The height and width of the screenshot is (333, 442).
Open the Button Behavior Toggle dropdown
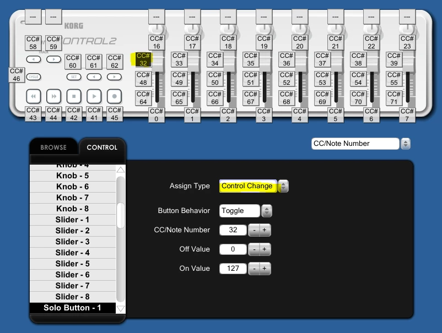point(267,211)
